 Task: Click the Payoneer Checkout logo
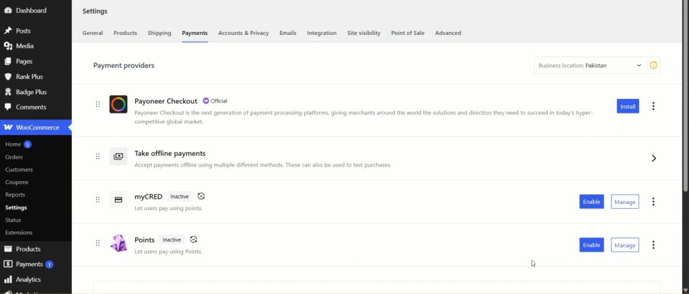pyautogui.click(x=118, y=104)
